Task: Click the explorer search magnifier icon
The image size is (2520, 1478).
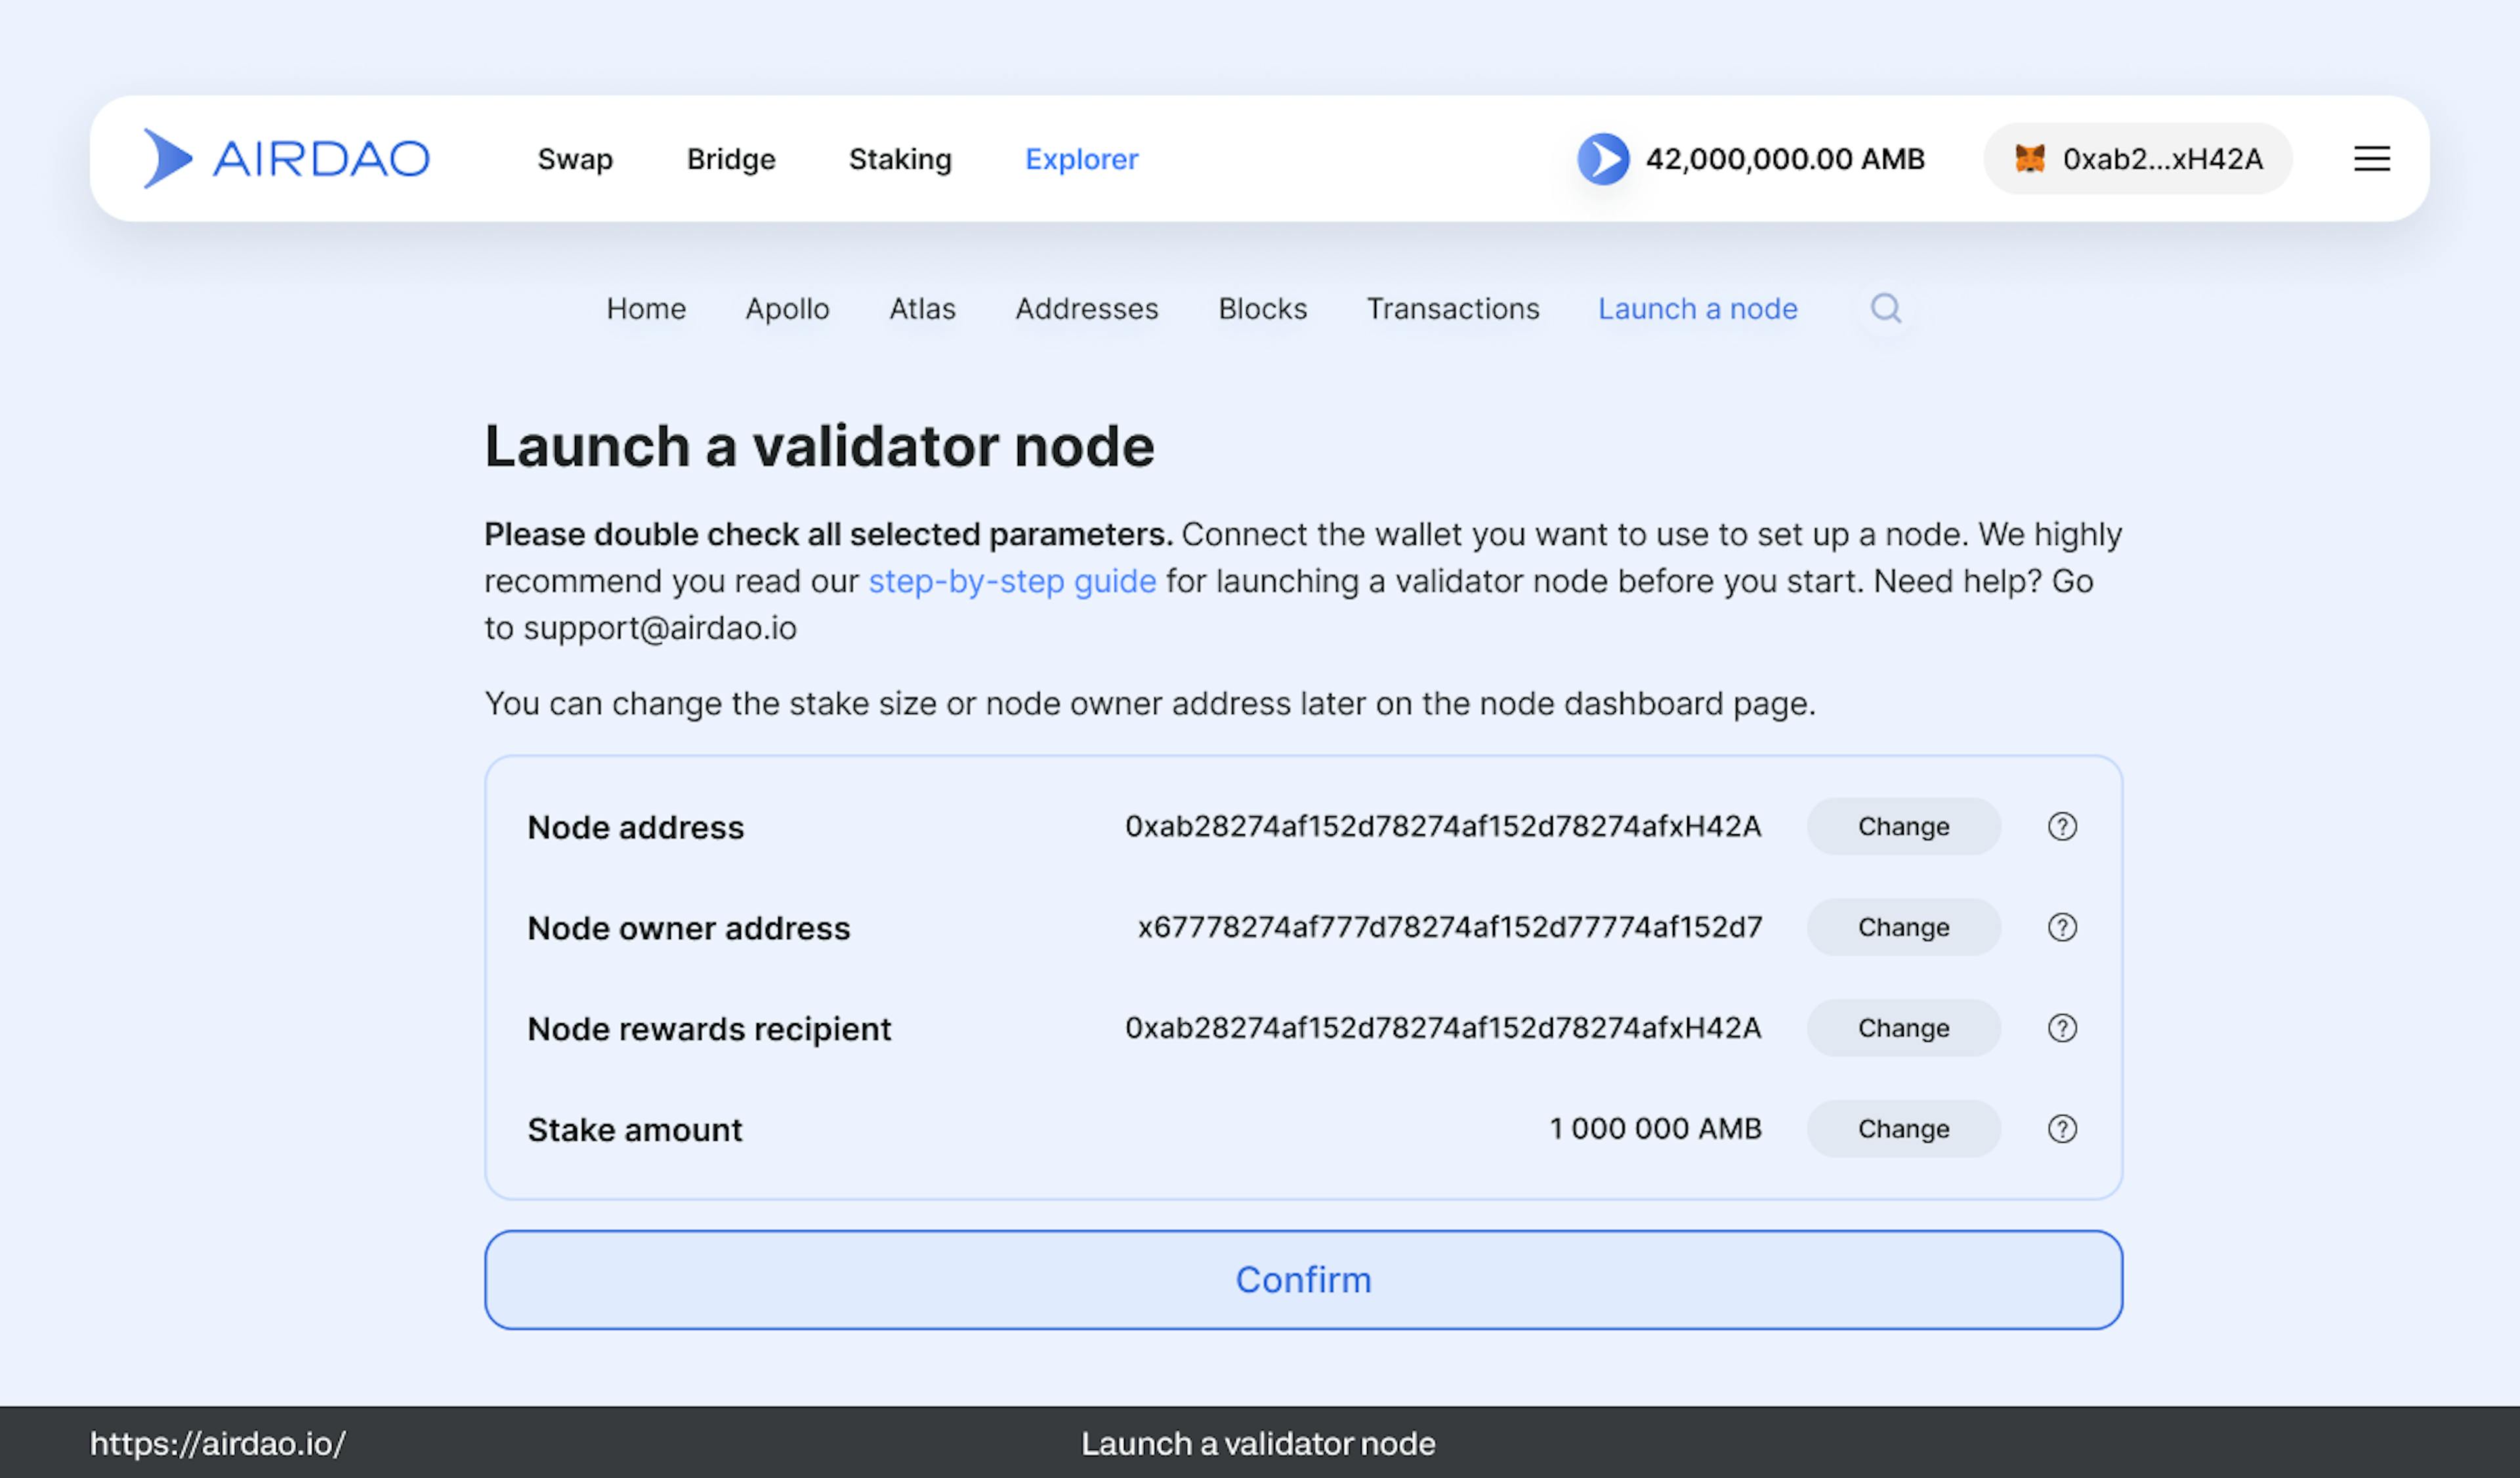Action: pyautogui.click(x=1885, y=308)
